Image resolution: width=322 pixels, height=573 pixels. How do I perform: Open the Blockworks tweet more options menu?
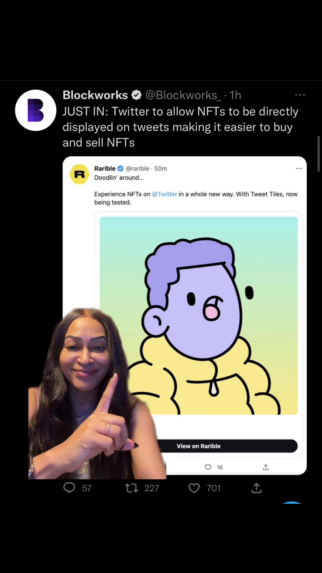pos(300,95)
